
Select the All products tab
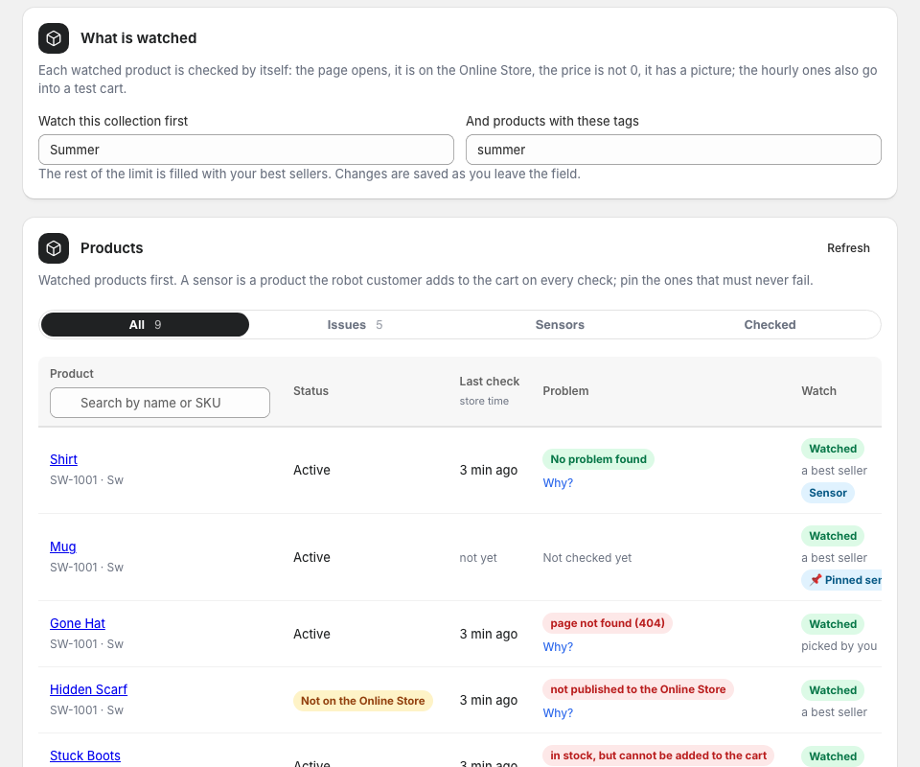145,324
